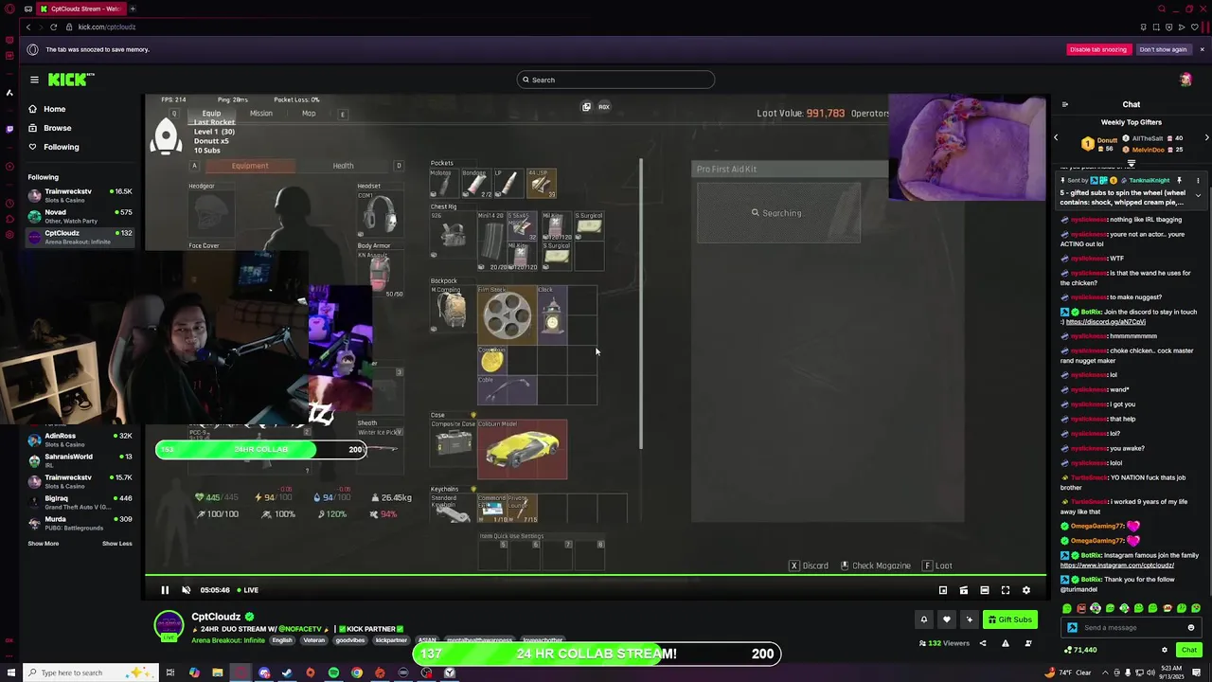Click the Send a message chat field
This screenshot has height=682, width=1212.
1132,628
